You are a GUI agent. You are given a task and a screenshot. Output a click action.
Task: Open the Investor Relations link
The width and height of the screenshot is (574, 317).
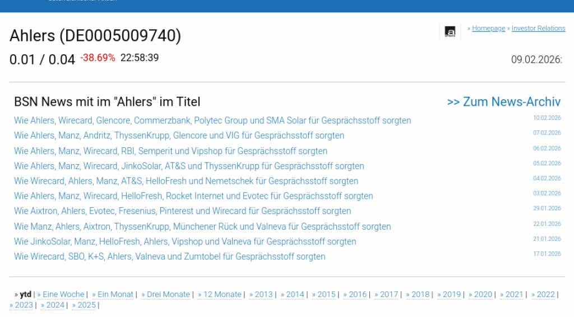pos(538,29)
